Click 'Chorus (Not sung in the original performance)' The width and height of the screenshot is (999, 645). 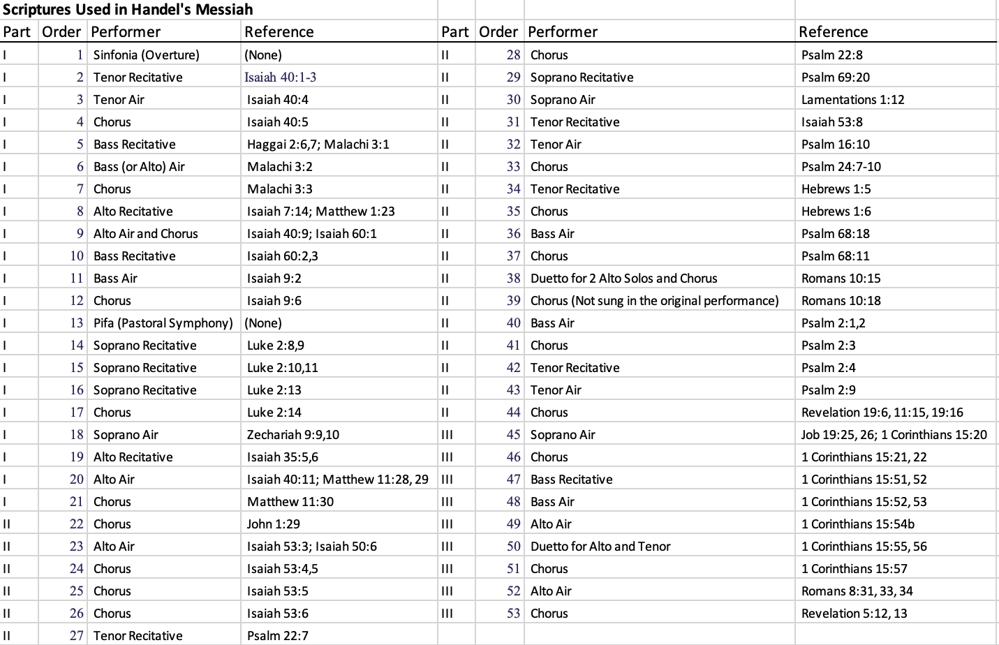coord(654,301)
